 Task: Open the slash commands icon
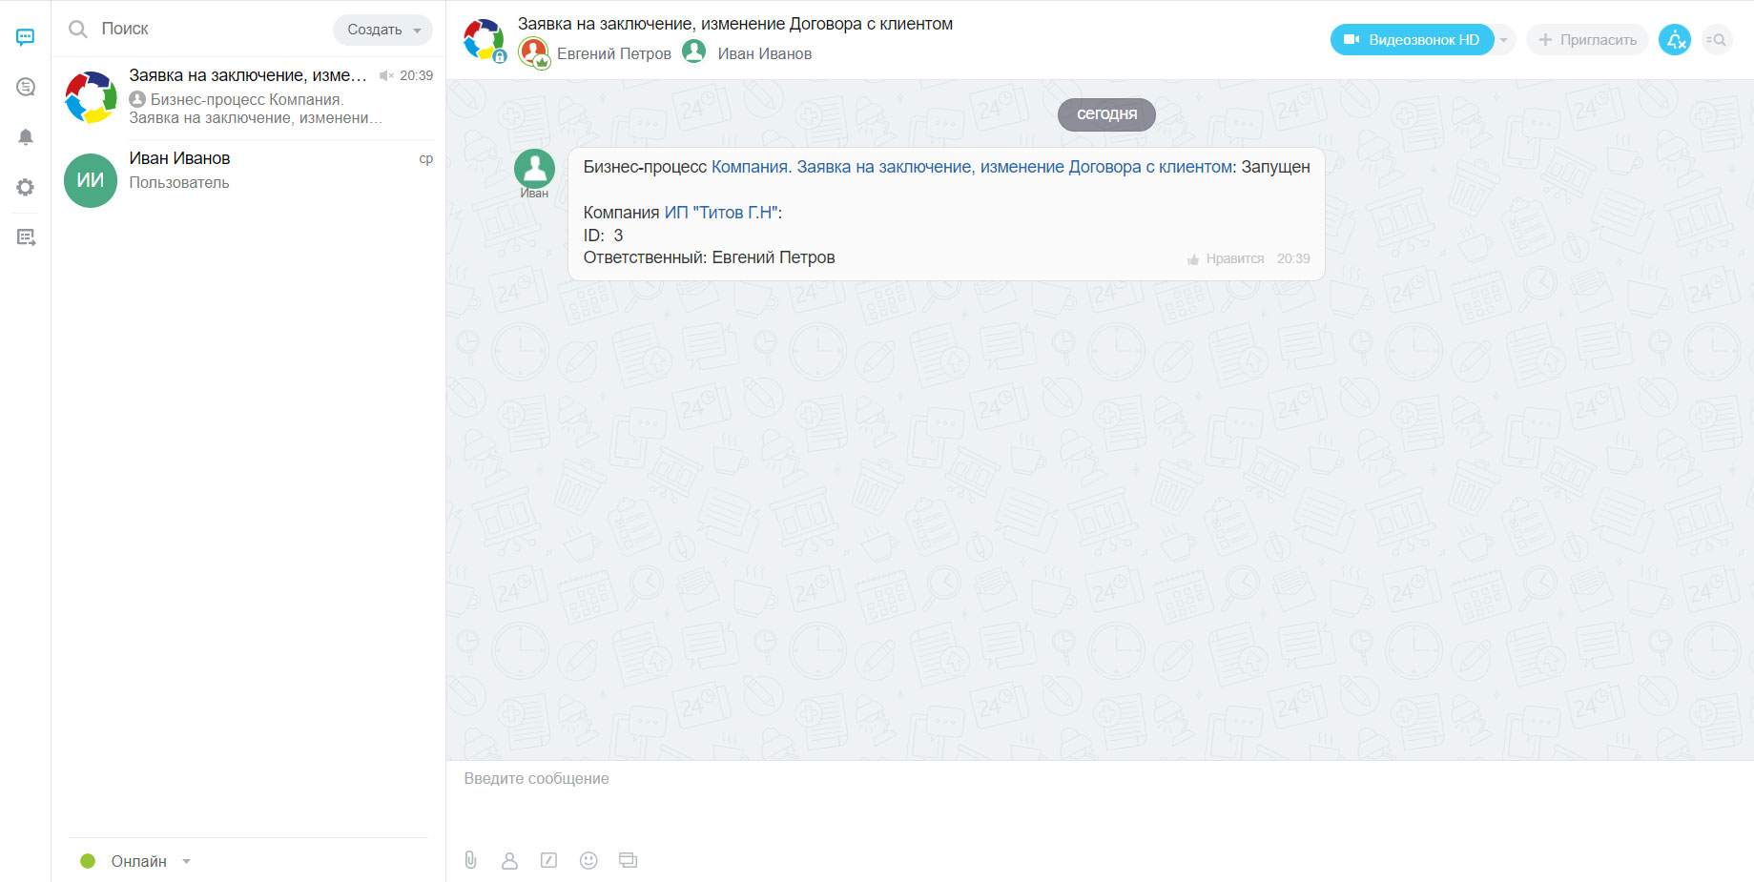click(x=548, y=860)
